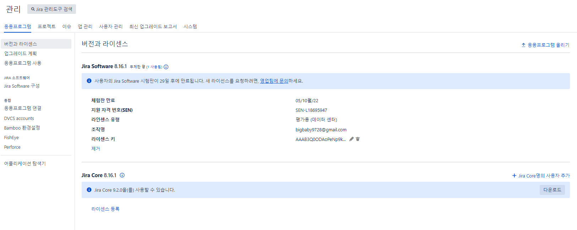Viewport: 577px width, 230px height.
Task: Switch to the 시스템 tab
Action: [190, 27]
